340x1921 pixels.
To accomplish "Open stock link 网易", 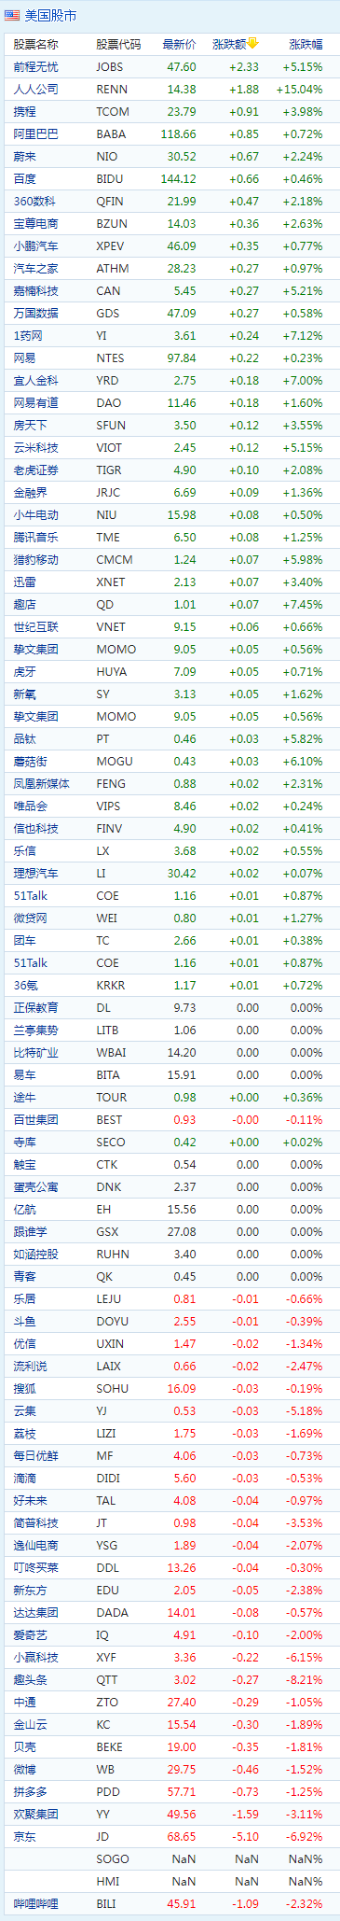I will click(24, 358).
